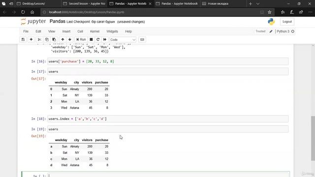Image resolution: width=315 pixels, height=177 pixels.
Task: Go forward in the browser
Action: [14, 12]
